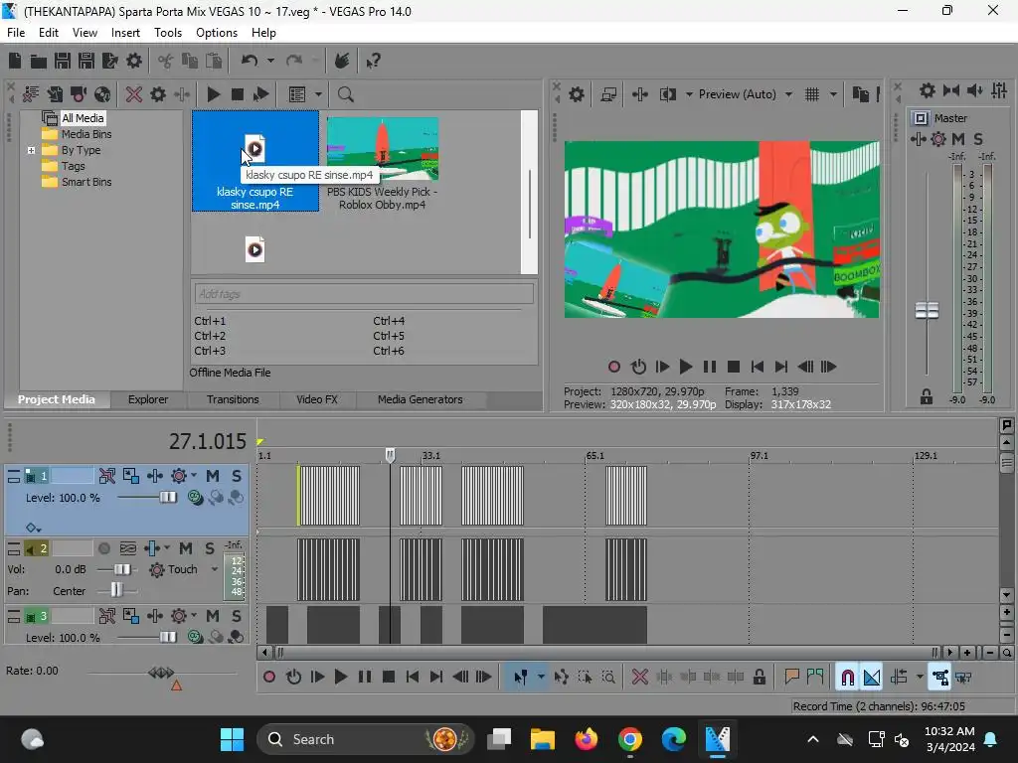This screenshot has height=763, width=1018.
Task: Insert region icon in timeline toolbar
Action: [815, 678]
